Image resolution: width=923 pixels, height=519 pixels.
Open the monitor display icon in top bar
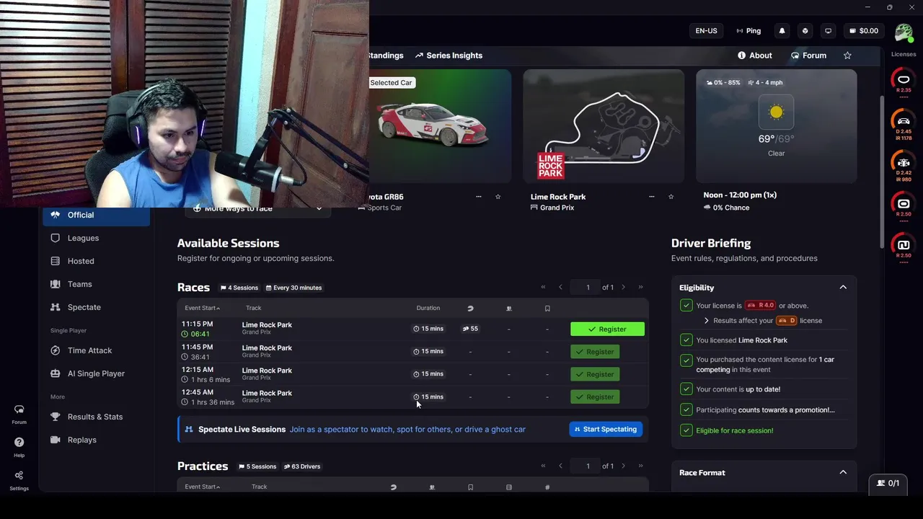[x=828, y=31]
